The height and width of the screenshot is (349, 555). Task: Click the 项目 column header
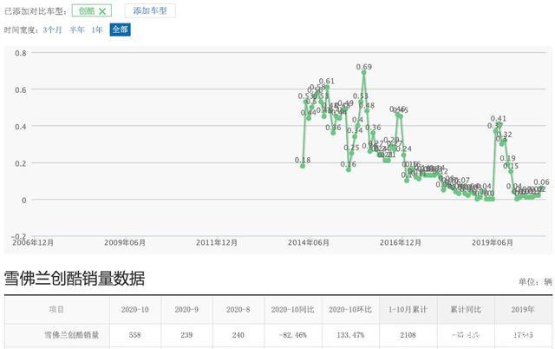pyautogui.click(x=56, y=310)
